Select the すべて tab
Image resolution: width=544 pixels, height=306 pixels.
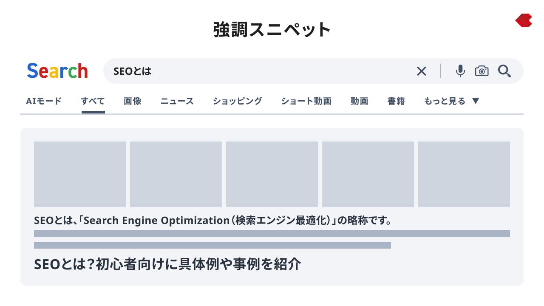point(93,101)
